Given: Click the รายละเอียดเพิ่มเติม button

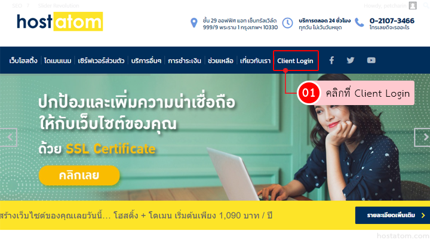Looking at the screenshot, I should click(x=393, y=216).
